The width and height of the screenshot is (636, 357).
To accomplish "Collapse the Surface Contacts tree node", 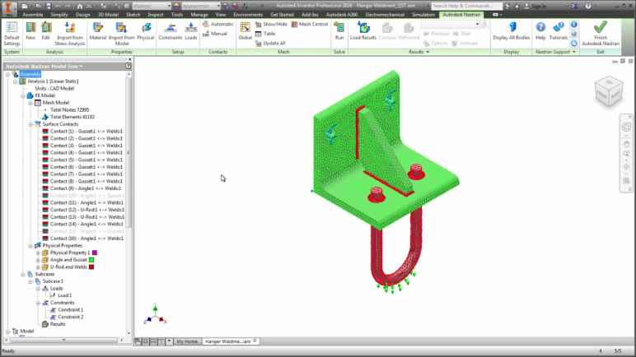I will point(31,124).
